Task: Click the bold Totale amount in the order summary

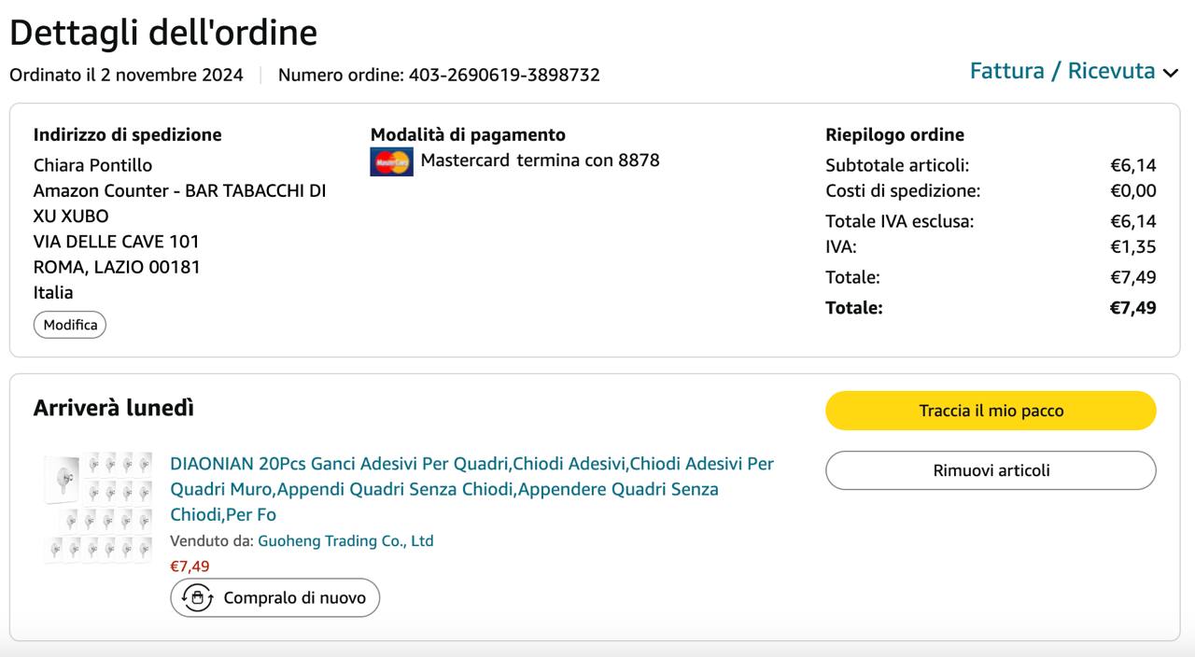Action: point(1132,307)
